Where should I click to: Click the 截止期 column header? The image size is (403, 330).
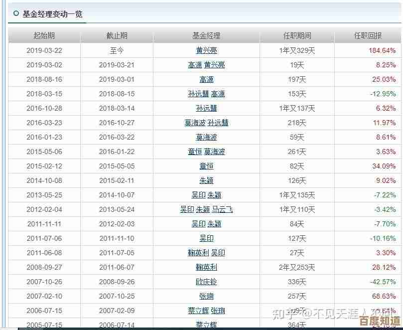[x=117, y=35]
